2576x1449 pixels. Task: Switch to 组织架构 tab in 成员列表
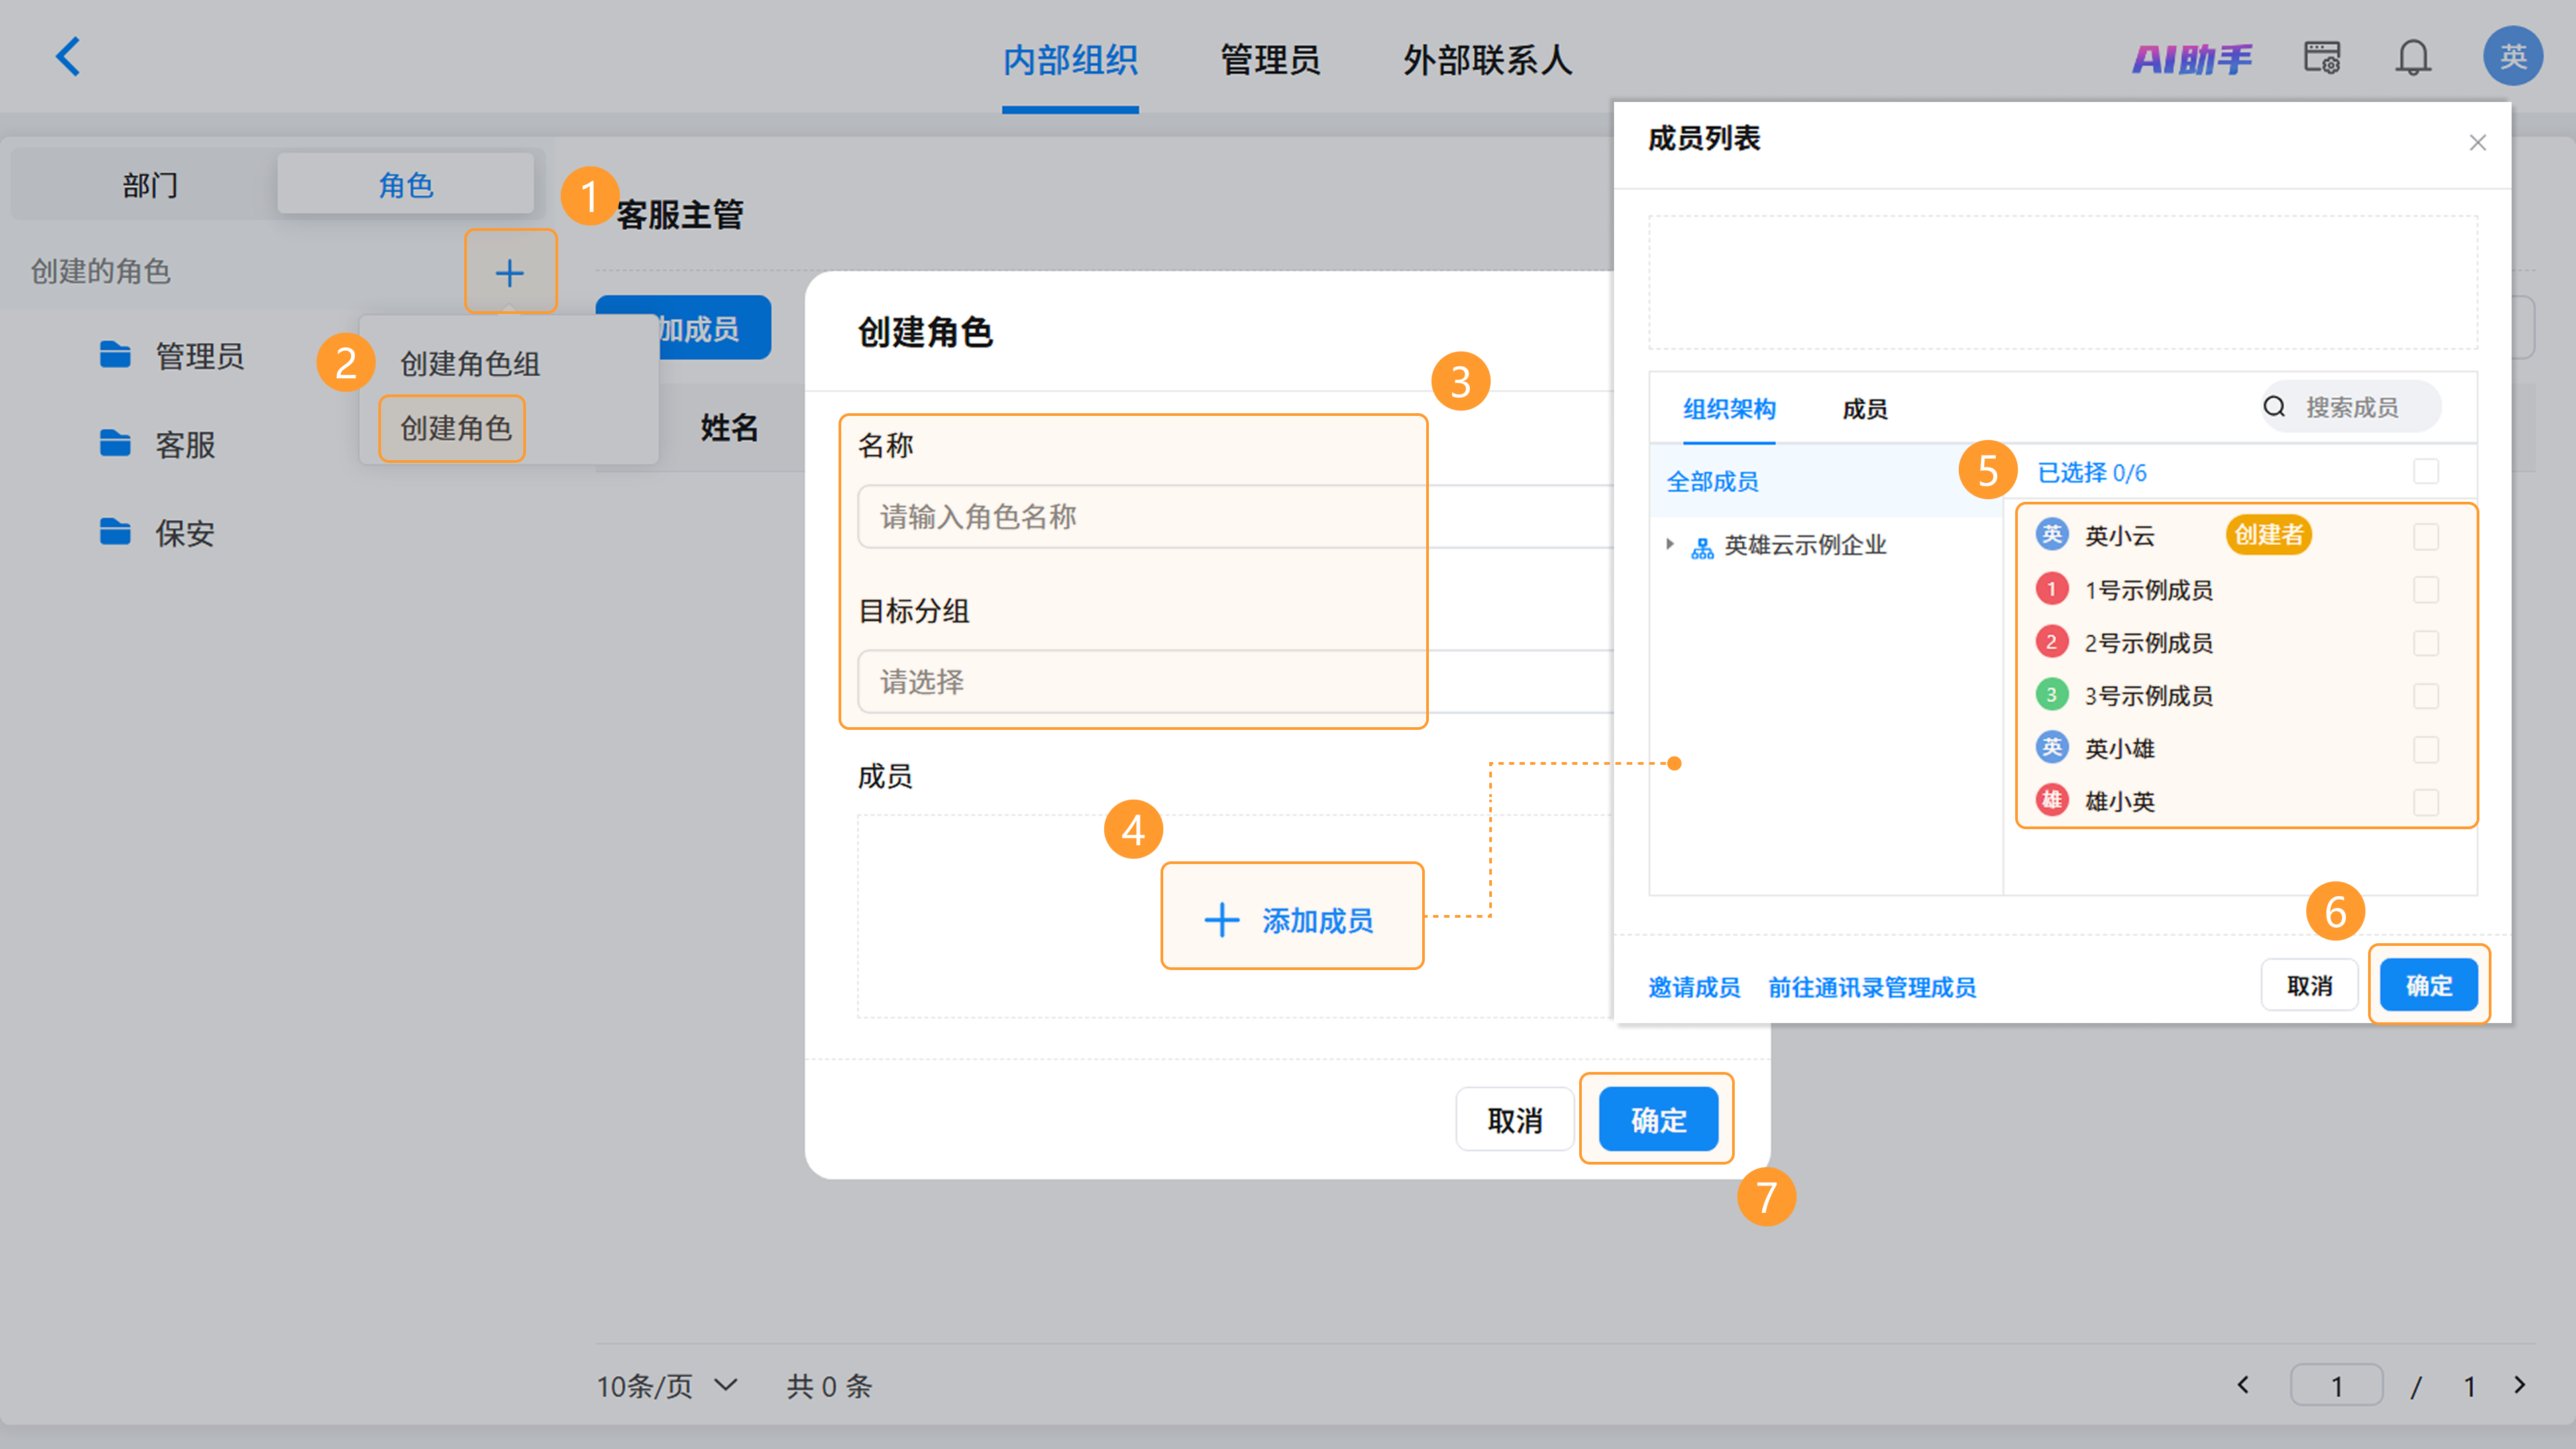pyautogui.click(x=1729, y=409)
